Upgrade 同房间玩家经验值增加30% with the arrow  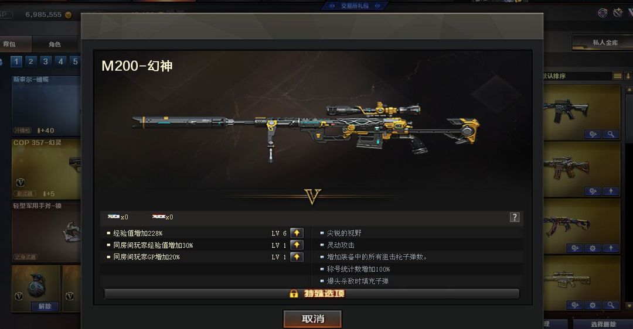click(297, 245)
